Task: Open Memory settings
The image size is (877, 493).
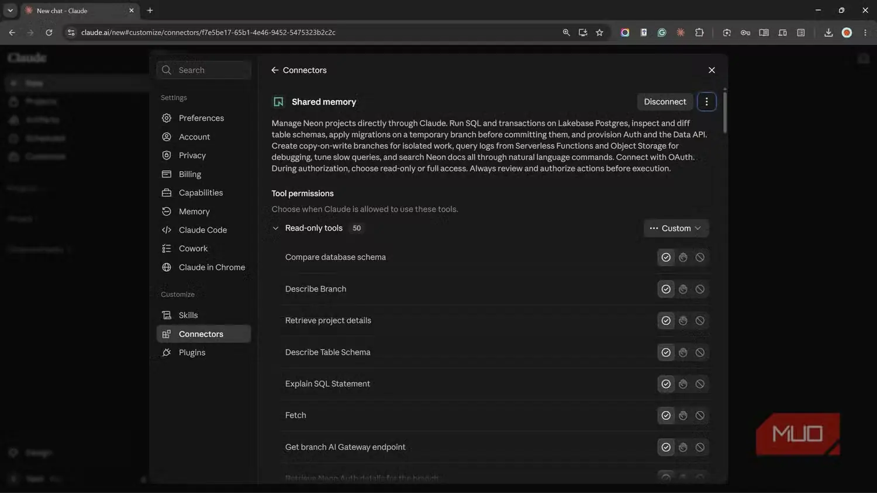Action: coord(203,211)
